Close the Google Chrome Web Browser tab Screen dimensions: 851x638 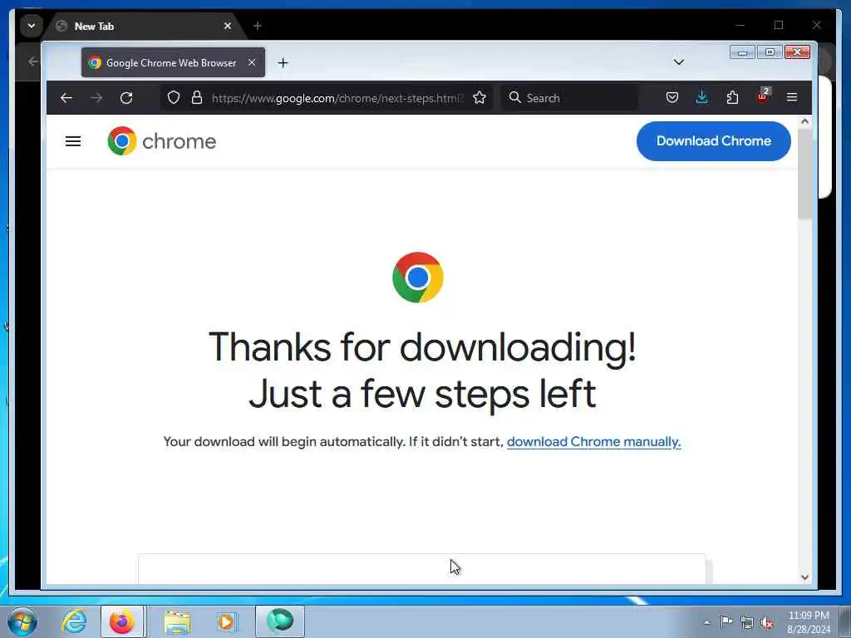pyautogui.click(x=252, y=62)
